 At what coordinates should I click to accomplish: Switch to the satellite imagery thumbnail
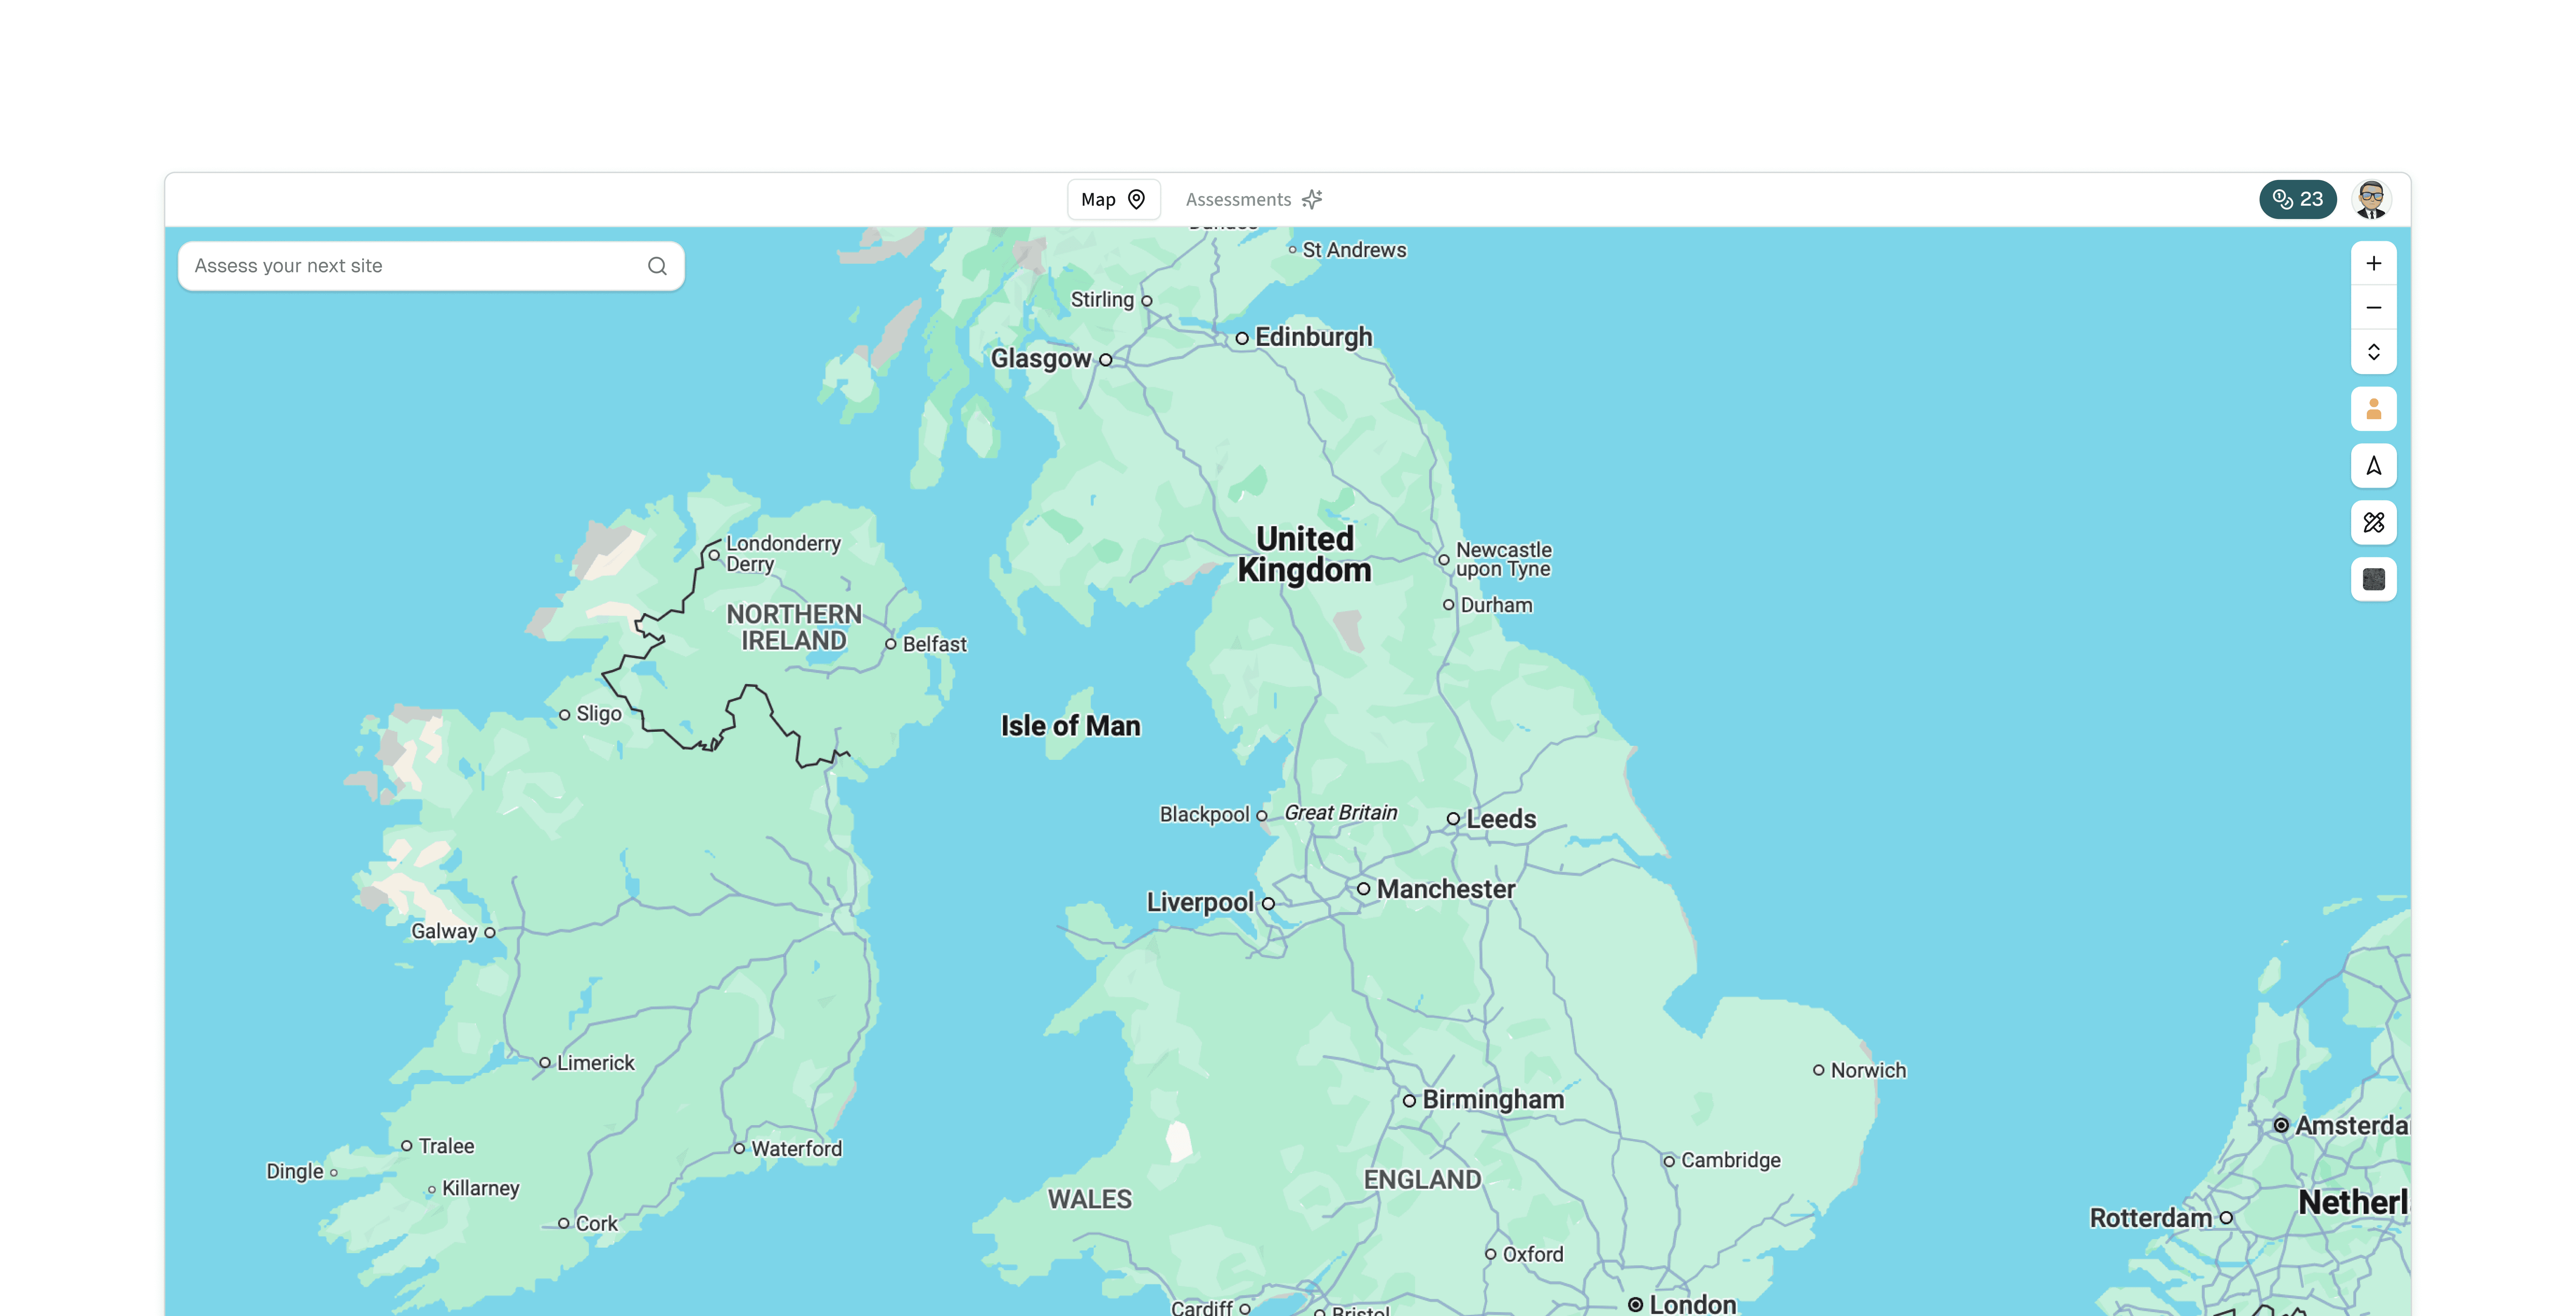[x=2373, y=579]
